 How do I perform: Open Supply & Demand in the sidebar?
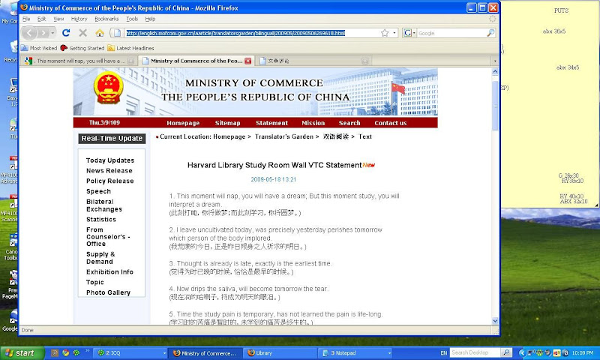[100, 258]
